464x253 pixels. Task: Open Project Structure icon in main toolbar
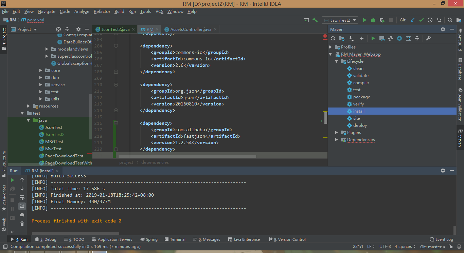[x=458, y=20]
